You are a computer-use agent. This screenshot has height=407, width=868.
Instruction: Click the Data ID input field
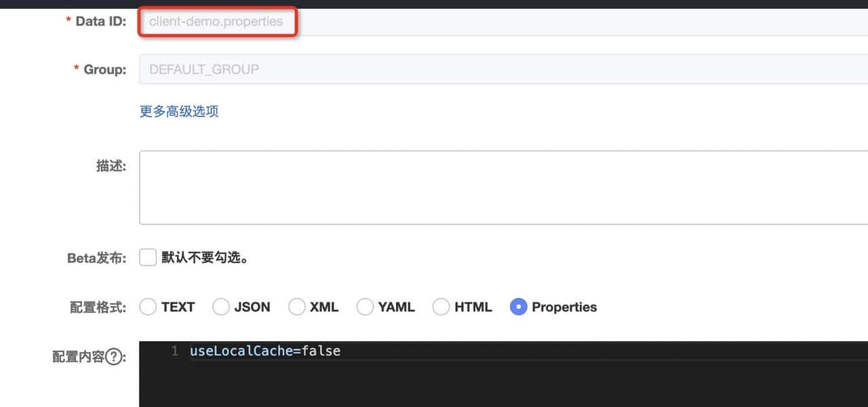click(x=503, y=22)
